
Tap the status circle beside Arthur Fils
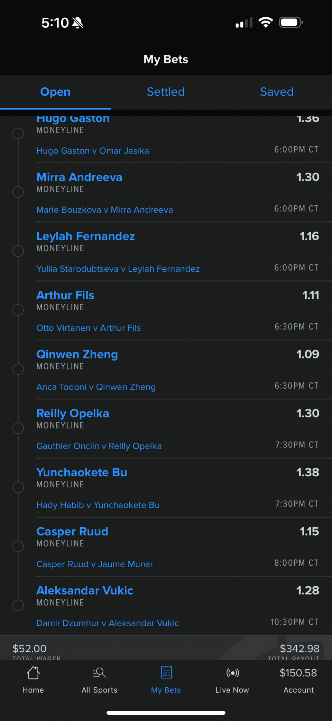click(x=18, y=310)
